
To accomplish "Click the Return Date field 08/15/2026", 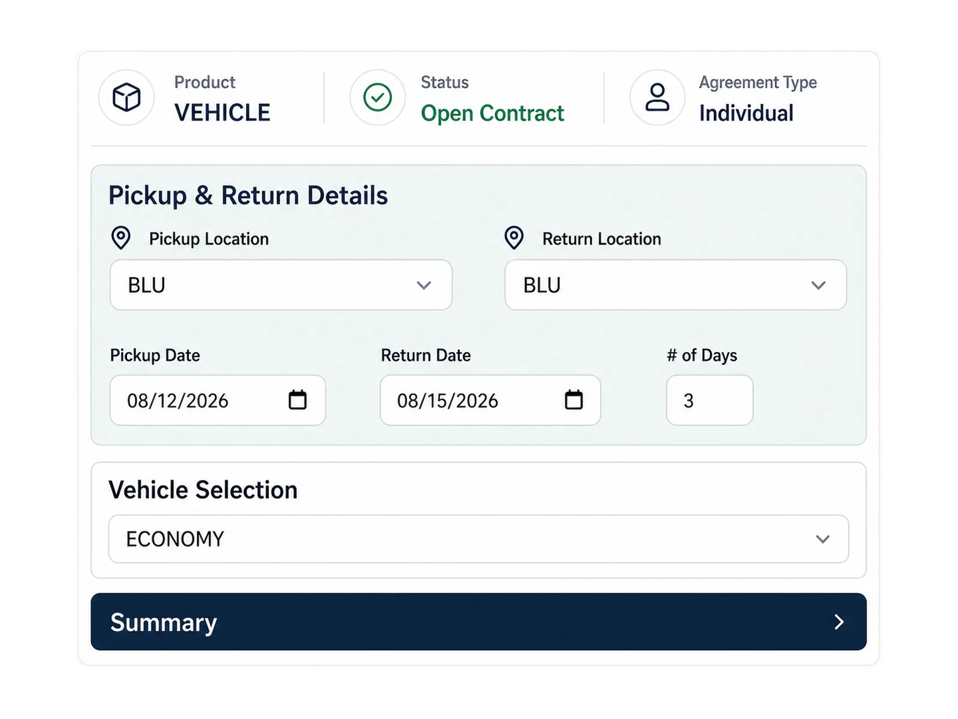I will pyautogui.click(x=490, y=400).
